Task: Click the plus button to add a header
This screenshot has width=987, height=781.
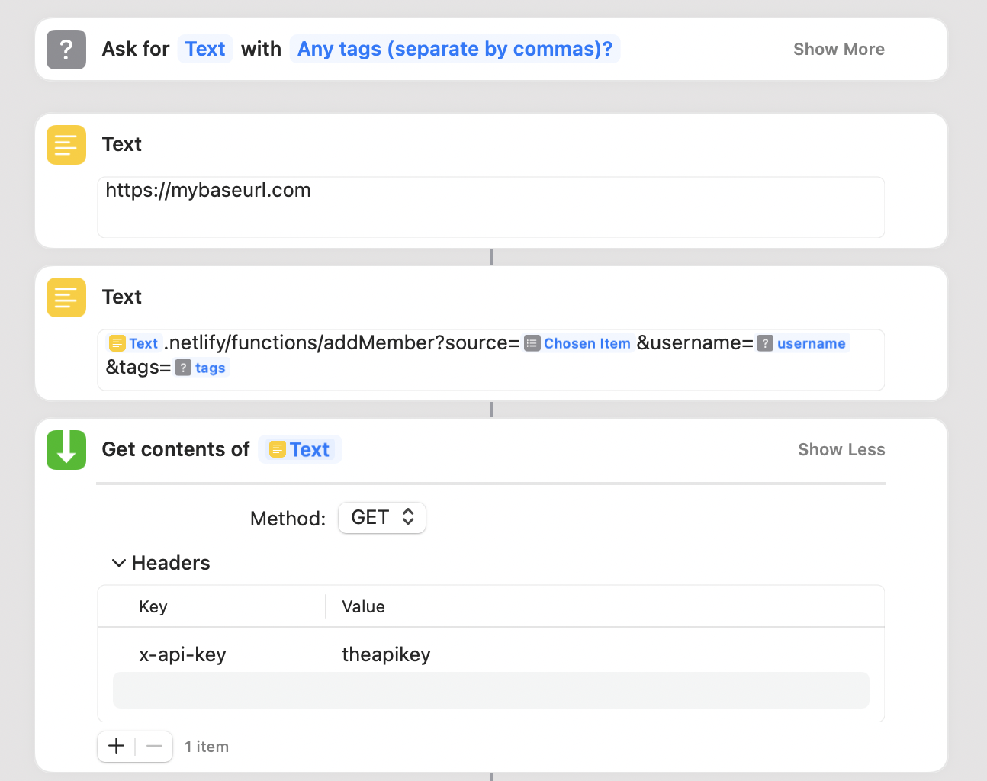Action: 116,746
